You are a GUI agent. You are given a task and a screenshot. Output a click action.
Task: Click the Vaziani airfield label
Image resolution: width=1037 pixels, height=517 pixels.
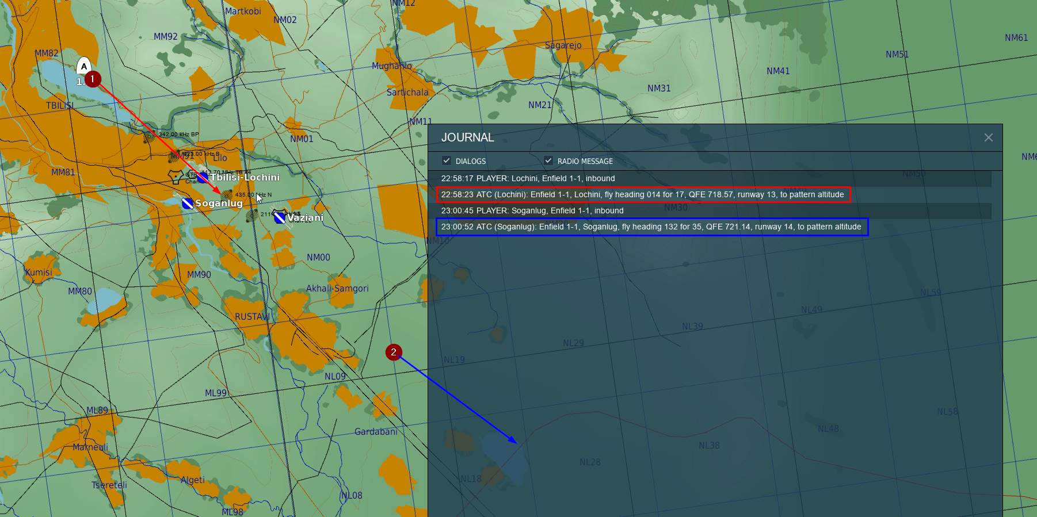tap(306, 217)
